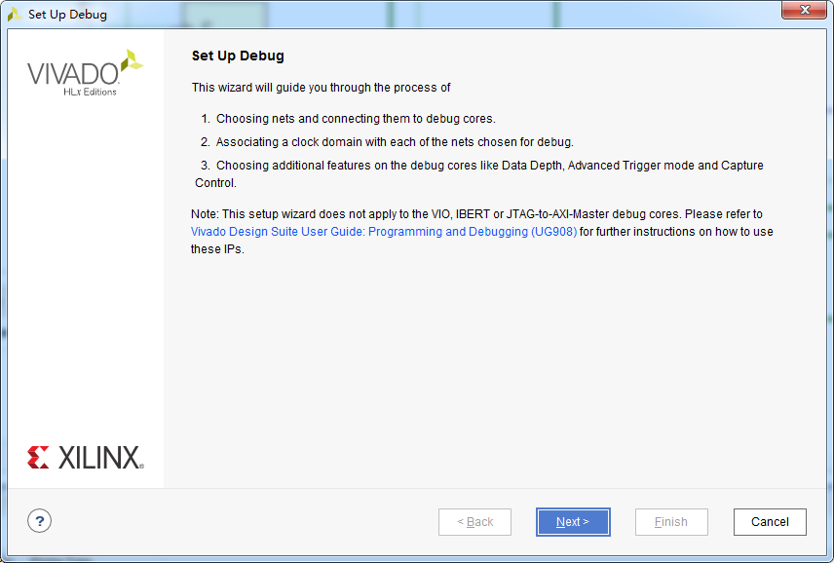Screen dimensions: 834x563
Task: Click text 'This wizard will guide you through the process of'
Action: click(322, 88)
